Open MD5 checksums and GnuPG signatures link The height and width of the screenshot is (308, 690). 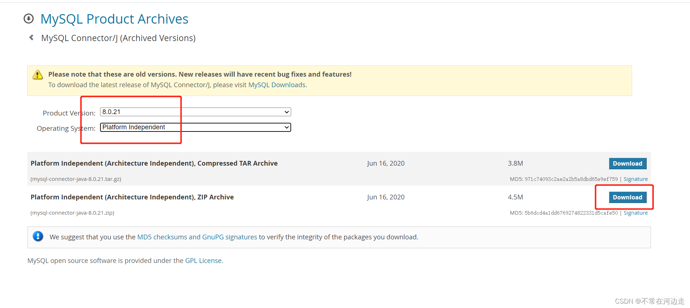tap(197, 237)
